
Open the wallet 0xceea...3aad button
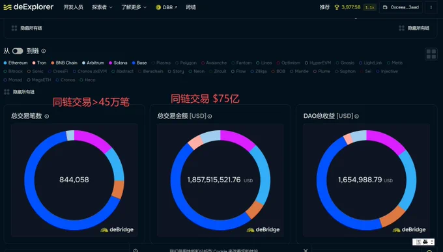401,7
